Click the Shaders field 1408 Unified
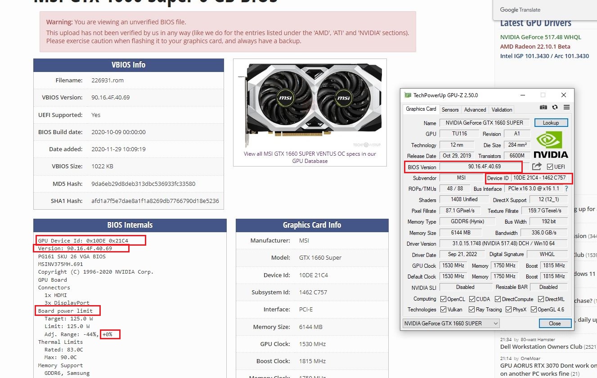 click(x=464, y=199)
